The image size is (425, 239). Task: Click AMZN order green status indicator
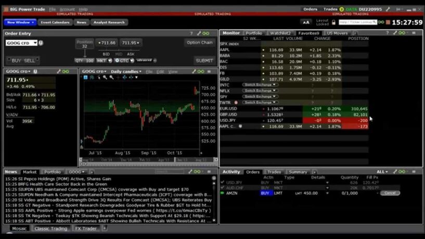(223, 193)
